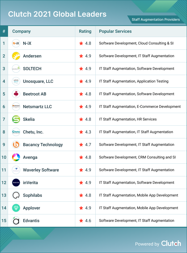This screenshot has height=253, width=187.
Task: Click Applover services: Mobile App Development
Action: click(157, 208)
